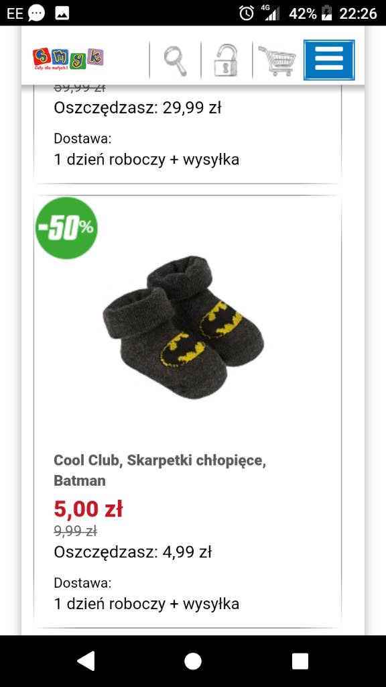This screenshot has width=386, height=687.
Task: Open the Batman socks product image
Action: [x=184, y=327]
